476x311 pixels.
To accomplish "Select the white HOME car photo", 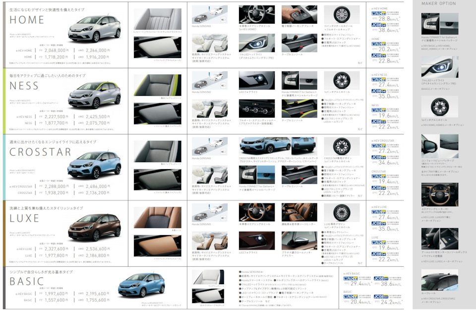I will coord(95,29).
